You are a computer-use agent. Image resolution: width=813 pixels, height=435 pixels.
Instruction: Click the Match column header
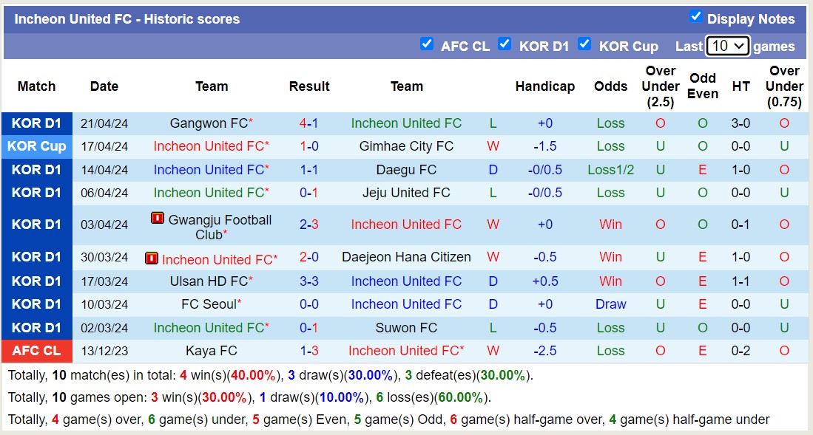tap(36, 86)
